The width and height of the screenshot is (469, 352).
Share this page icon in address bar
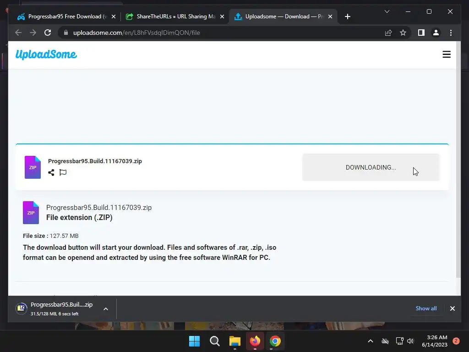click(x=388, y=33)
